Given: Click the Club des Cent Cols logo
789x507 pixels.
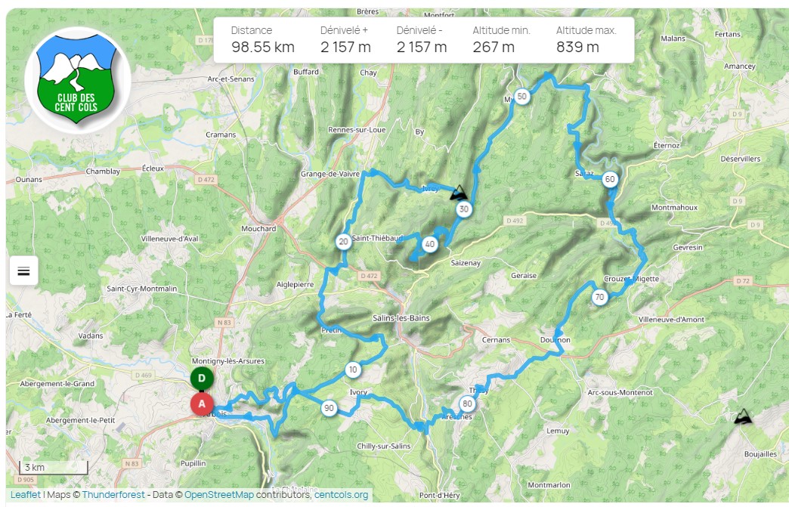Looking at the screenshot, I should [78, 79].
